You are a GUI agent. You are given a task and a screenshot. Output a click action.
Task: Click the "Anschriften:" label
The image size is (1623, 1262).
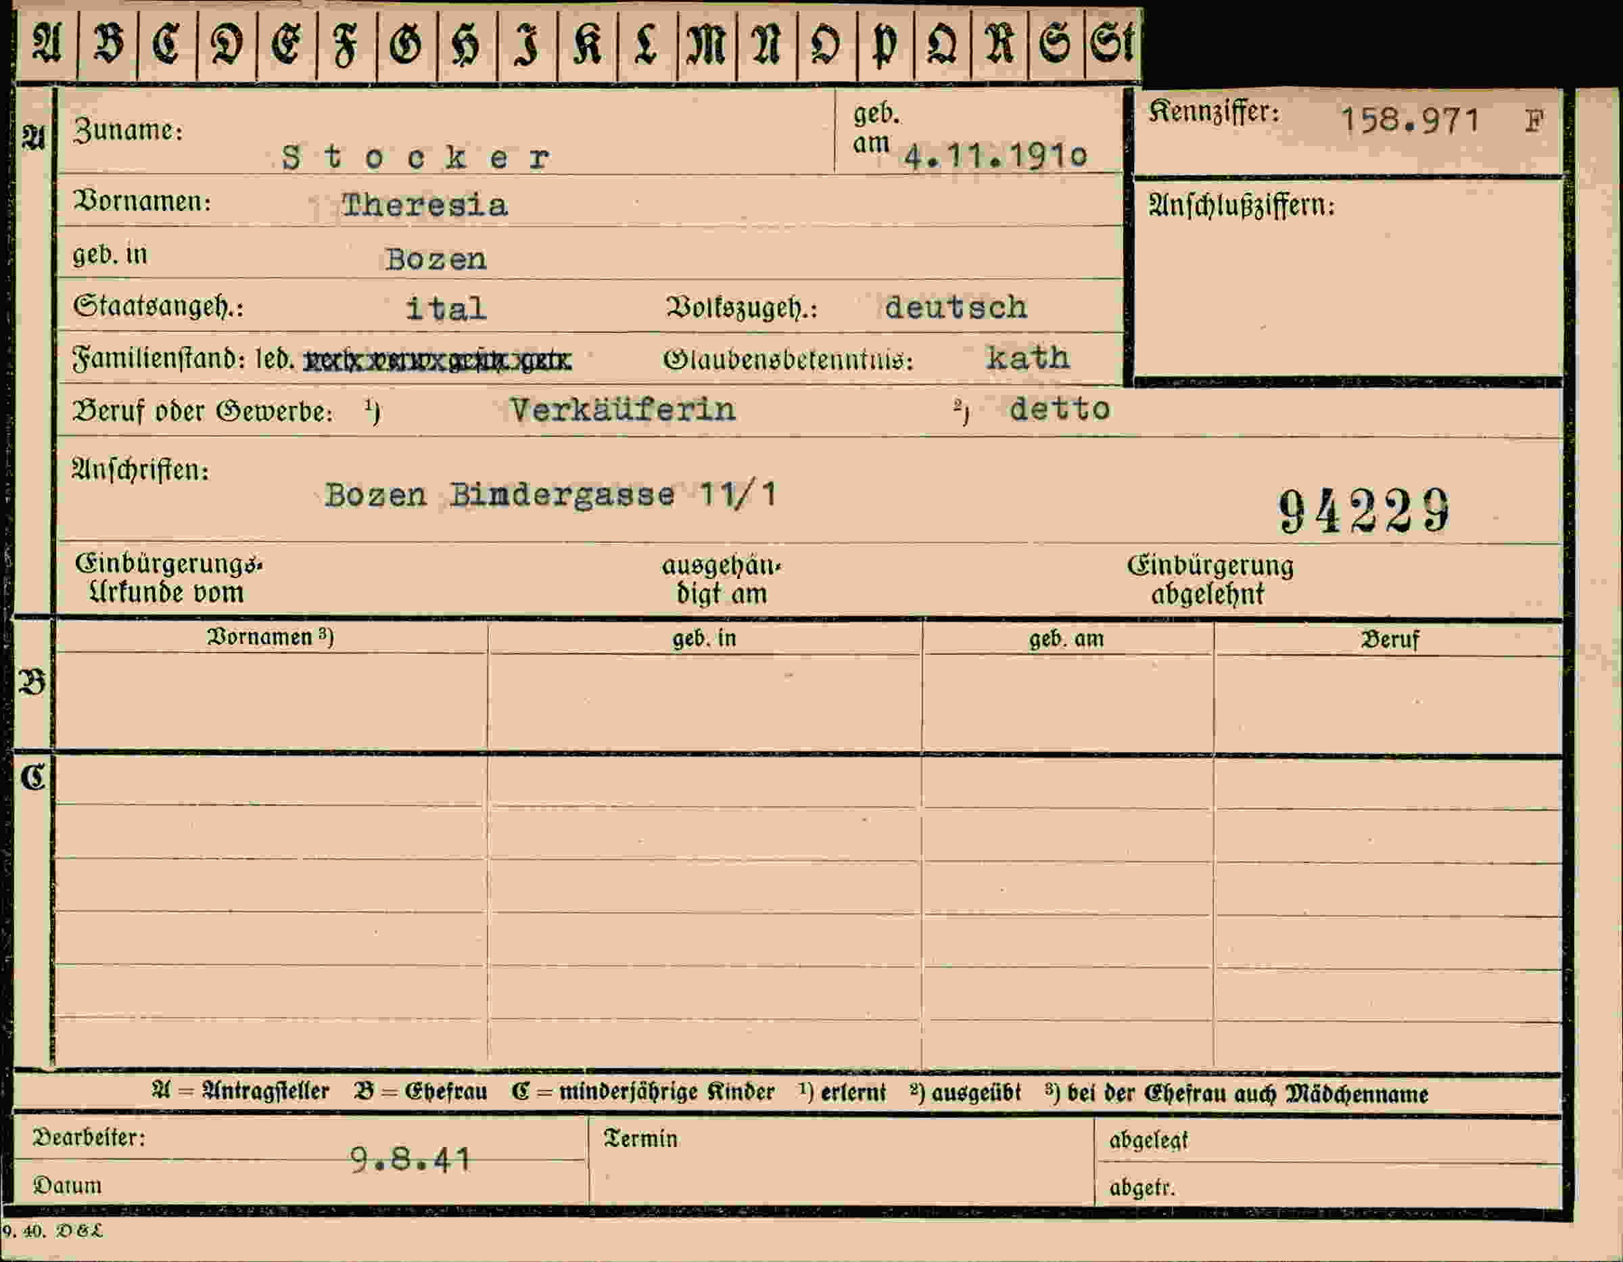(x=141, y=470)
